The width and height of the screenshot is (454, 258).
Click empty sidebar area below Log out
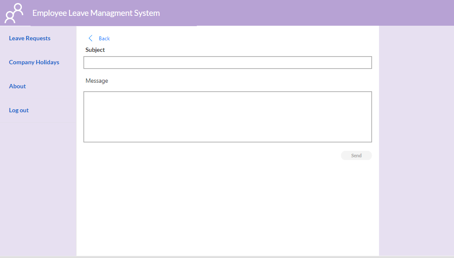[38, 188]
